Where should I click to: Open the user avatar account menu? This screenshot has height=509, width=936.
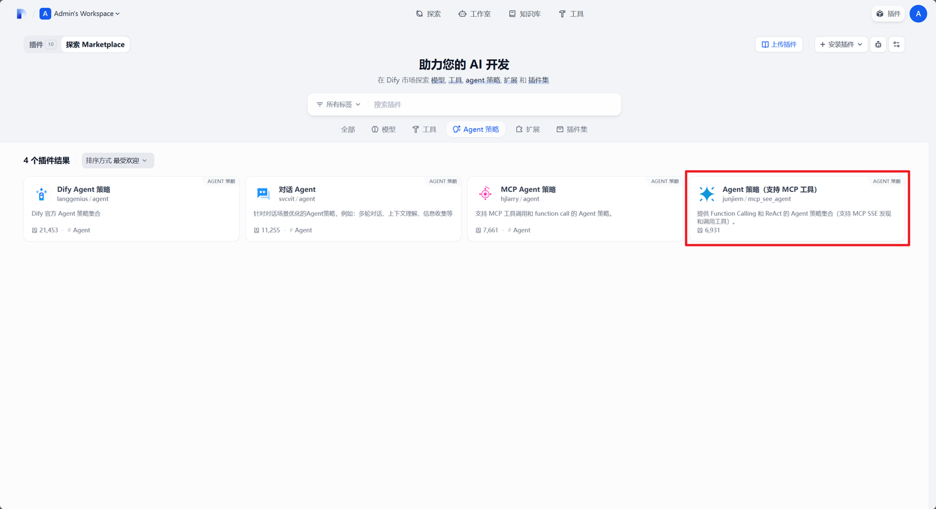(x=918, y=14)
